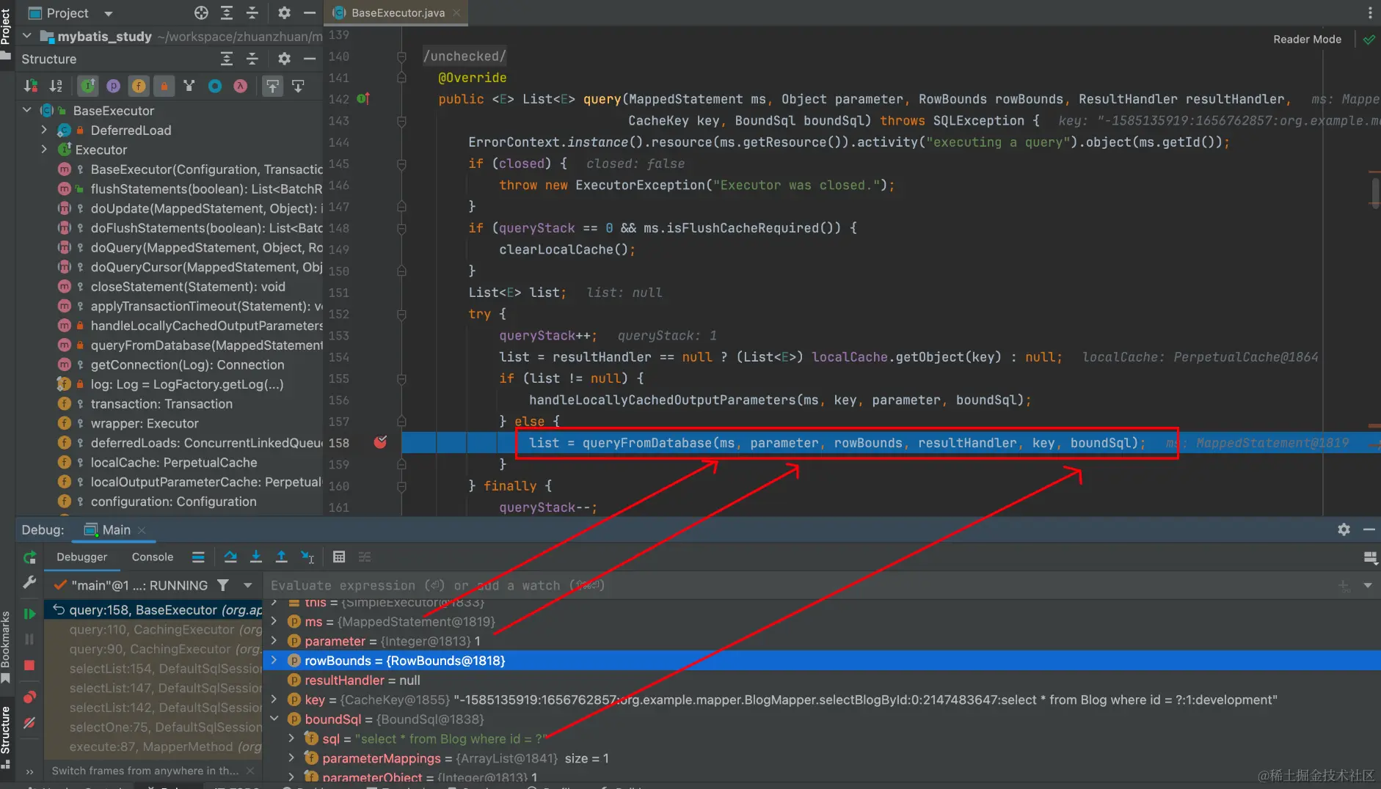
Task: Click the Evaluate expression input field
Action: point(800,585)
